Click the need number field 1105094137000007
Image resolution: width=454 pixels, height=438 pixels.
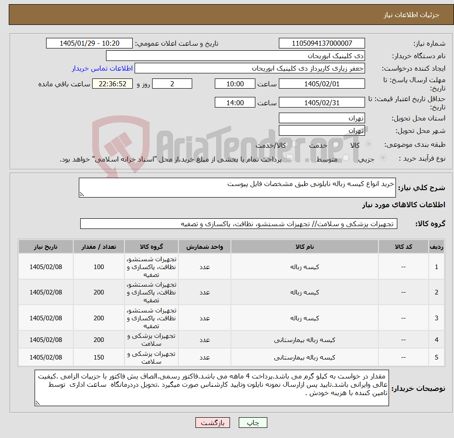click(x=322, y=43)
